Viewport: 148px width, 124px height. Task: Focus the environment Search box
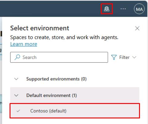pos(59,57)
